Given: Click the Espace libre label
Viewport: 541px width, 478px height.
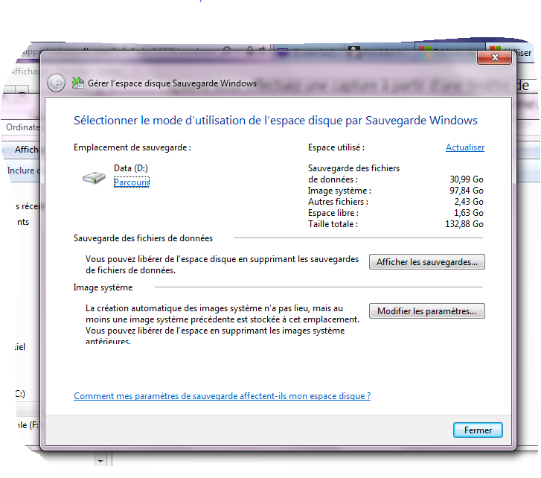Looking at the screenshot, I should [333, 213].
